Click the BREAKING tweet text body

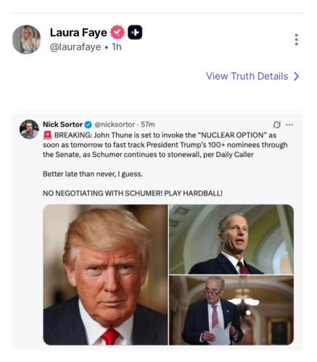point(165,145)
